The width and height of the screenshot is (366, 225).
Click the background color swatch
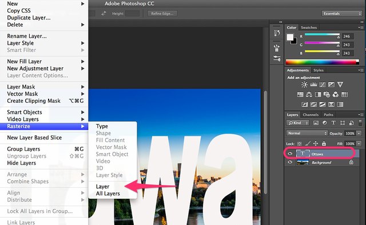tap(295, 42)
